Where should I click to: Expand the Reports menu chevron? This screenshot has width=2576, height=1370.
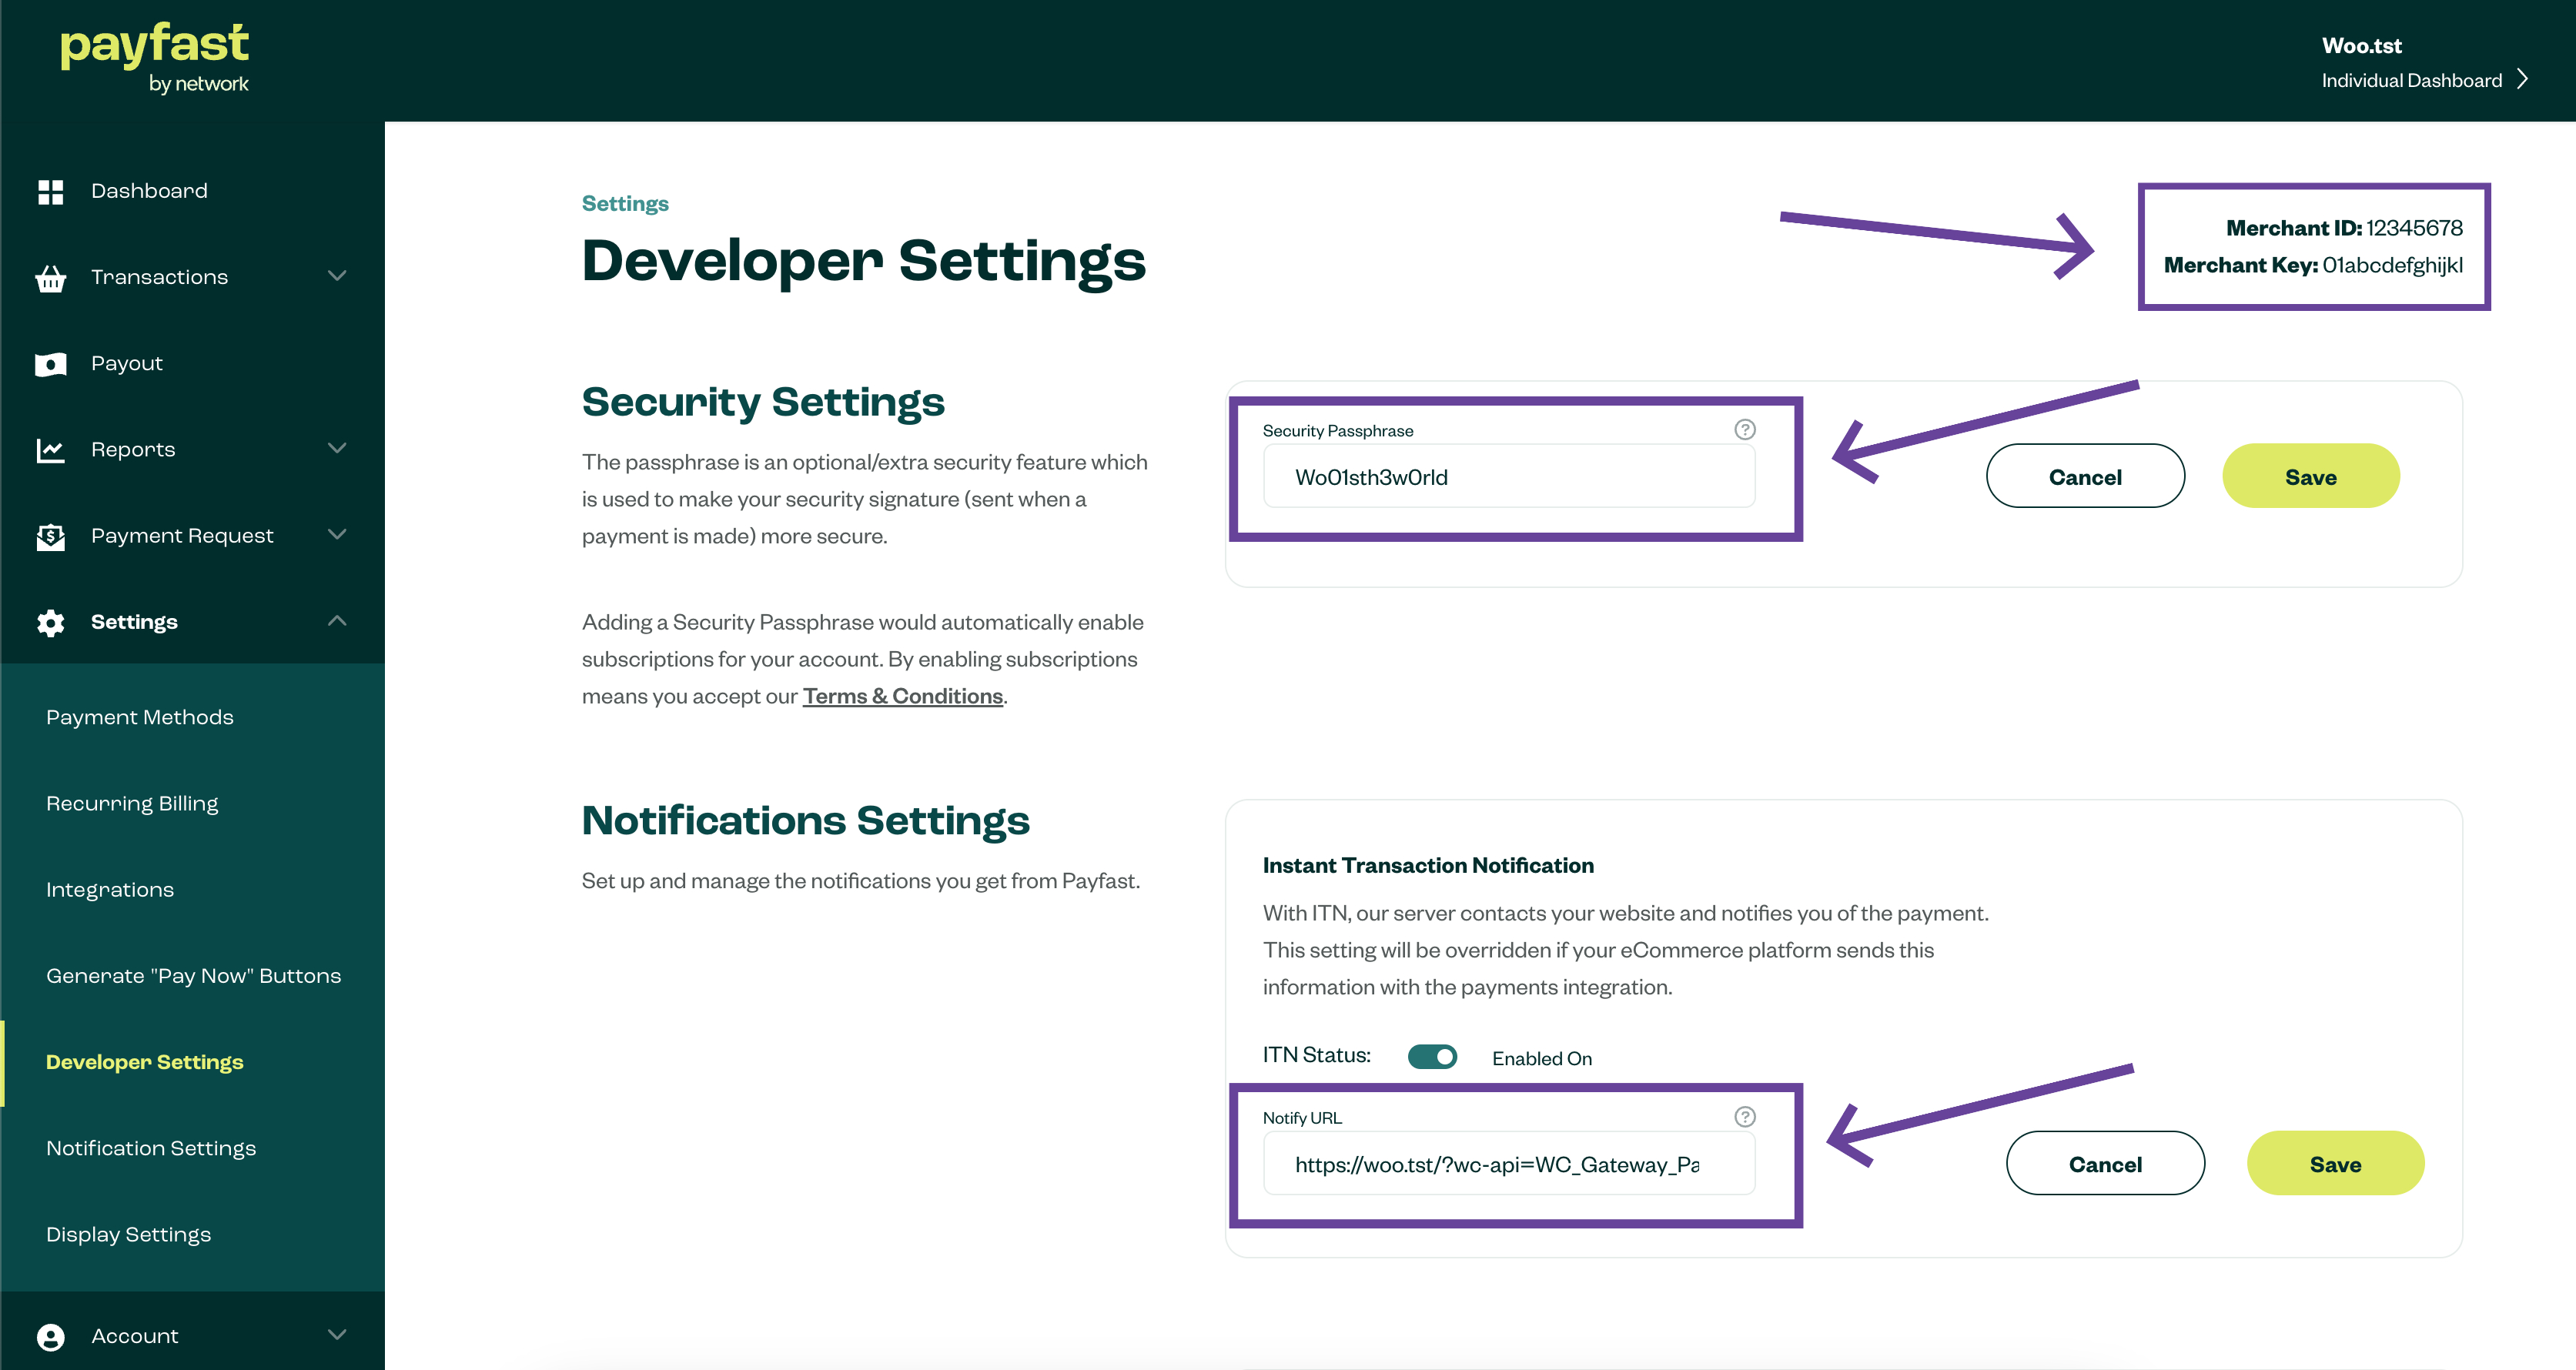tap(337, 448)
